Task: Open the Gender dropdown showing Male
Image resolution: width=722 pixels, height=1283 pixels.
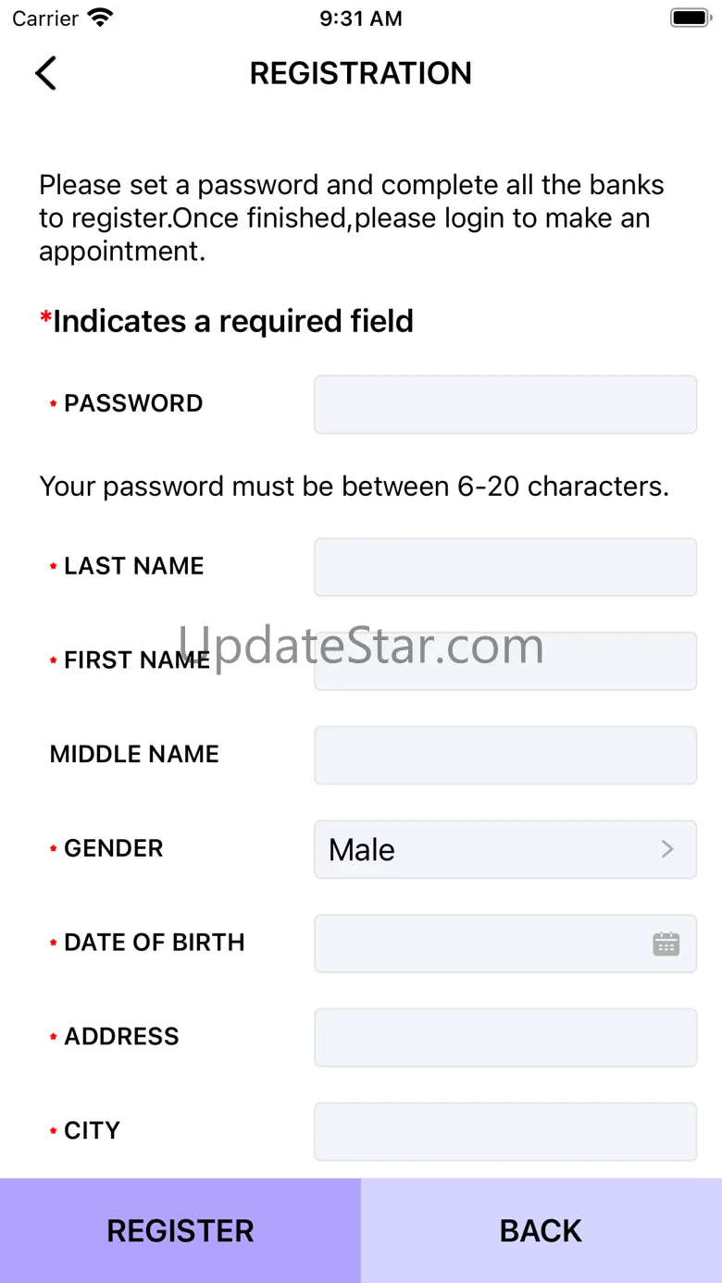Action: (504, 849)
